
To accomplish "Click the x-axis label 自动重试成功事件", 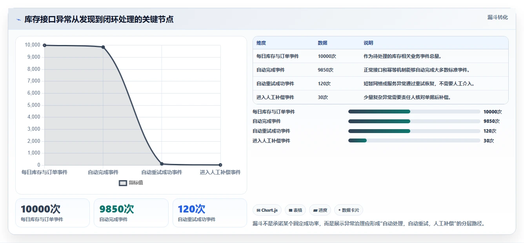I will click(x=162, y=172).
